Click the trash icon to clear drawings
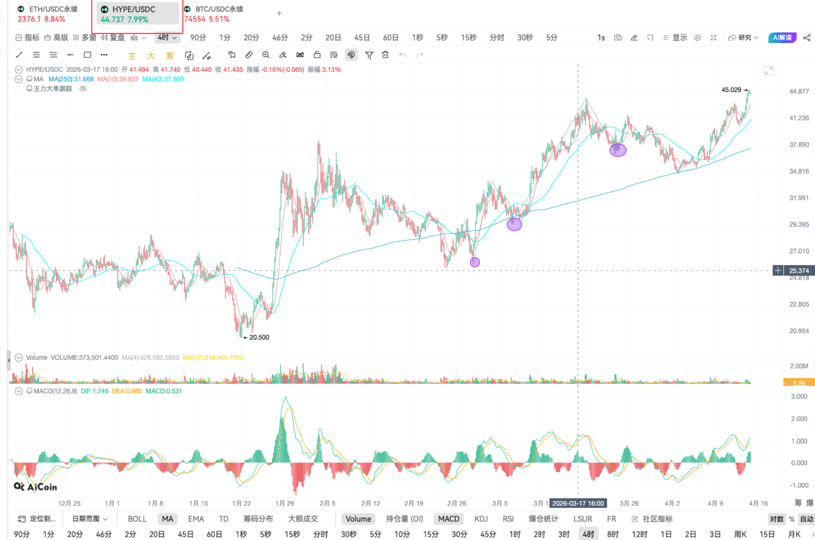This screenshot has width=815, height=540. coord(385,55)
